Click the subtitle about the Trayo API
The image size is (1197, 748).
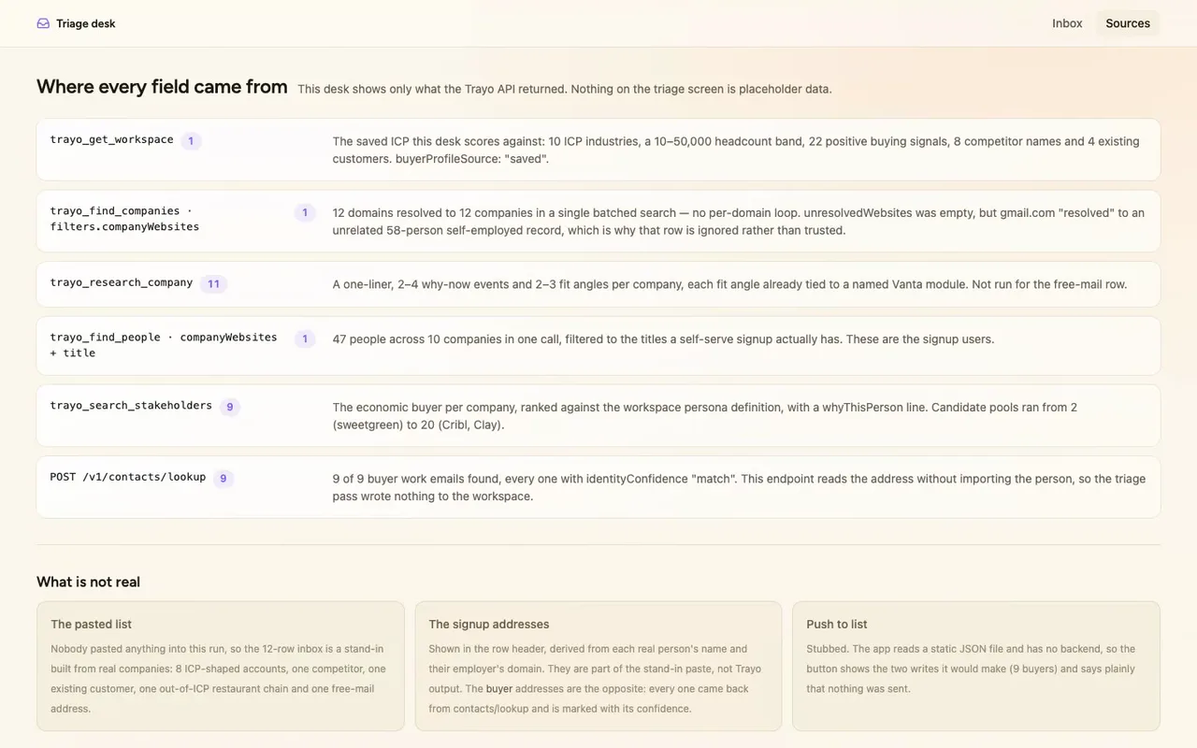[x=565, y=89]
